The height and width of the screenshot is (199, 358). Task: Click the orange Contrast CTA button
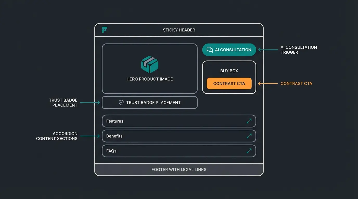[x=229, y=83]
